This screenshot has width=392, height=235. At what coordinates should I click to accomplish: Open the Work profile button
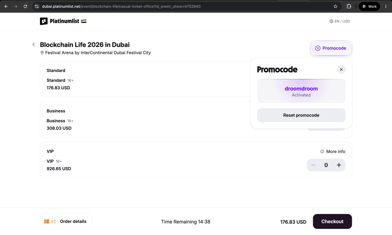pyautogui.click(x=369, y=6)
